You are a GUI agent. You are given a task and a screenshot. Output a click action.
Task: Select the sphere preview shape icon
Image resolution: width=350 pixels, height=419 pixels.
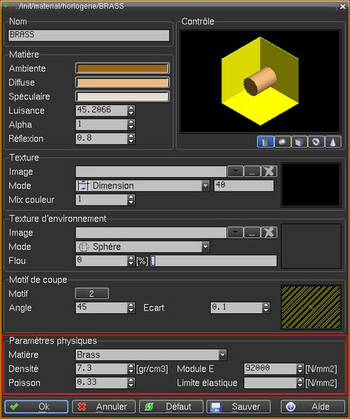coord(282,142)
